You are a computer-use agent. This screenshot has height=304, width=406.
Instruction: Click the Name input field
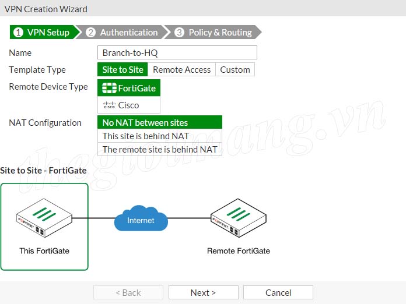(x=177, y=53)
